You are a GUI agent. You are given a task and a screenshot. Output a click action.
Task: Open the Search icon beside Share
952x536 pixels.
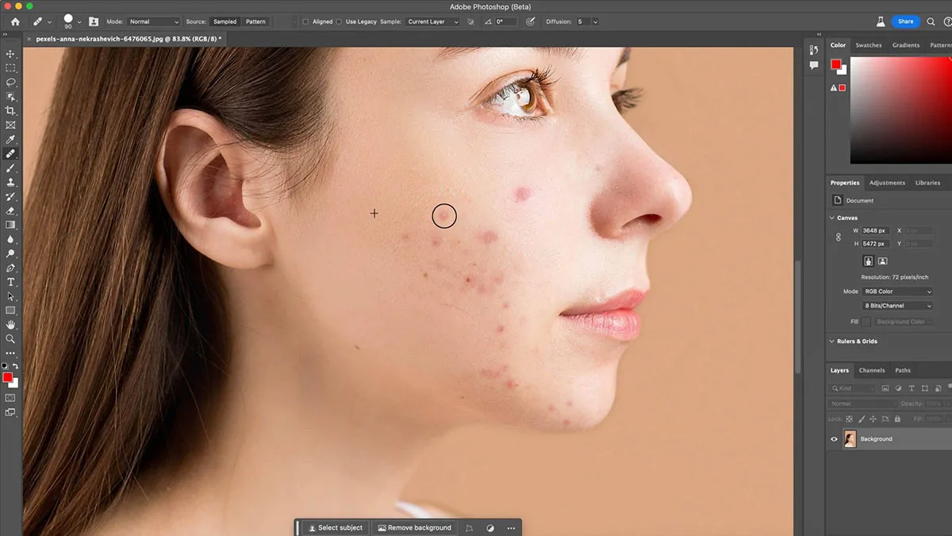tap(931, 21)
